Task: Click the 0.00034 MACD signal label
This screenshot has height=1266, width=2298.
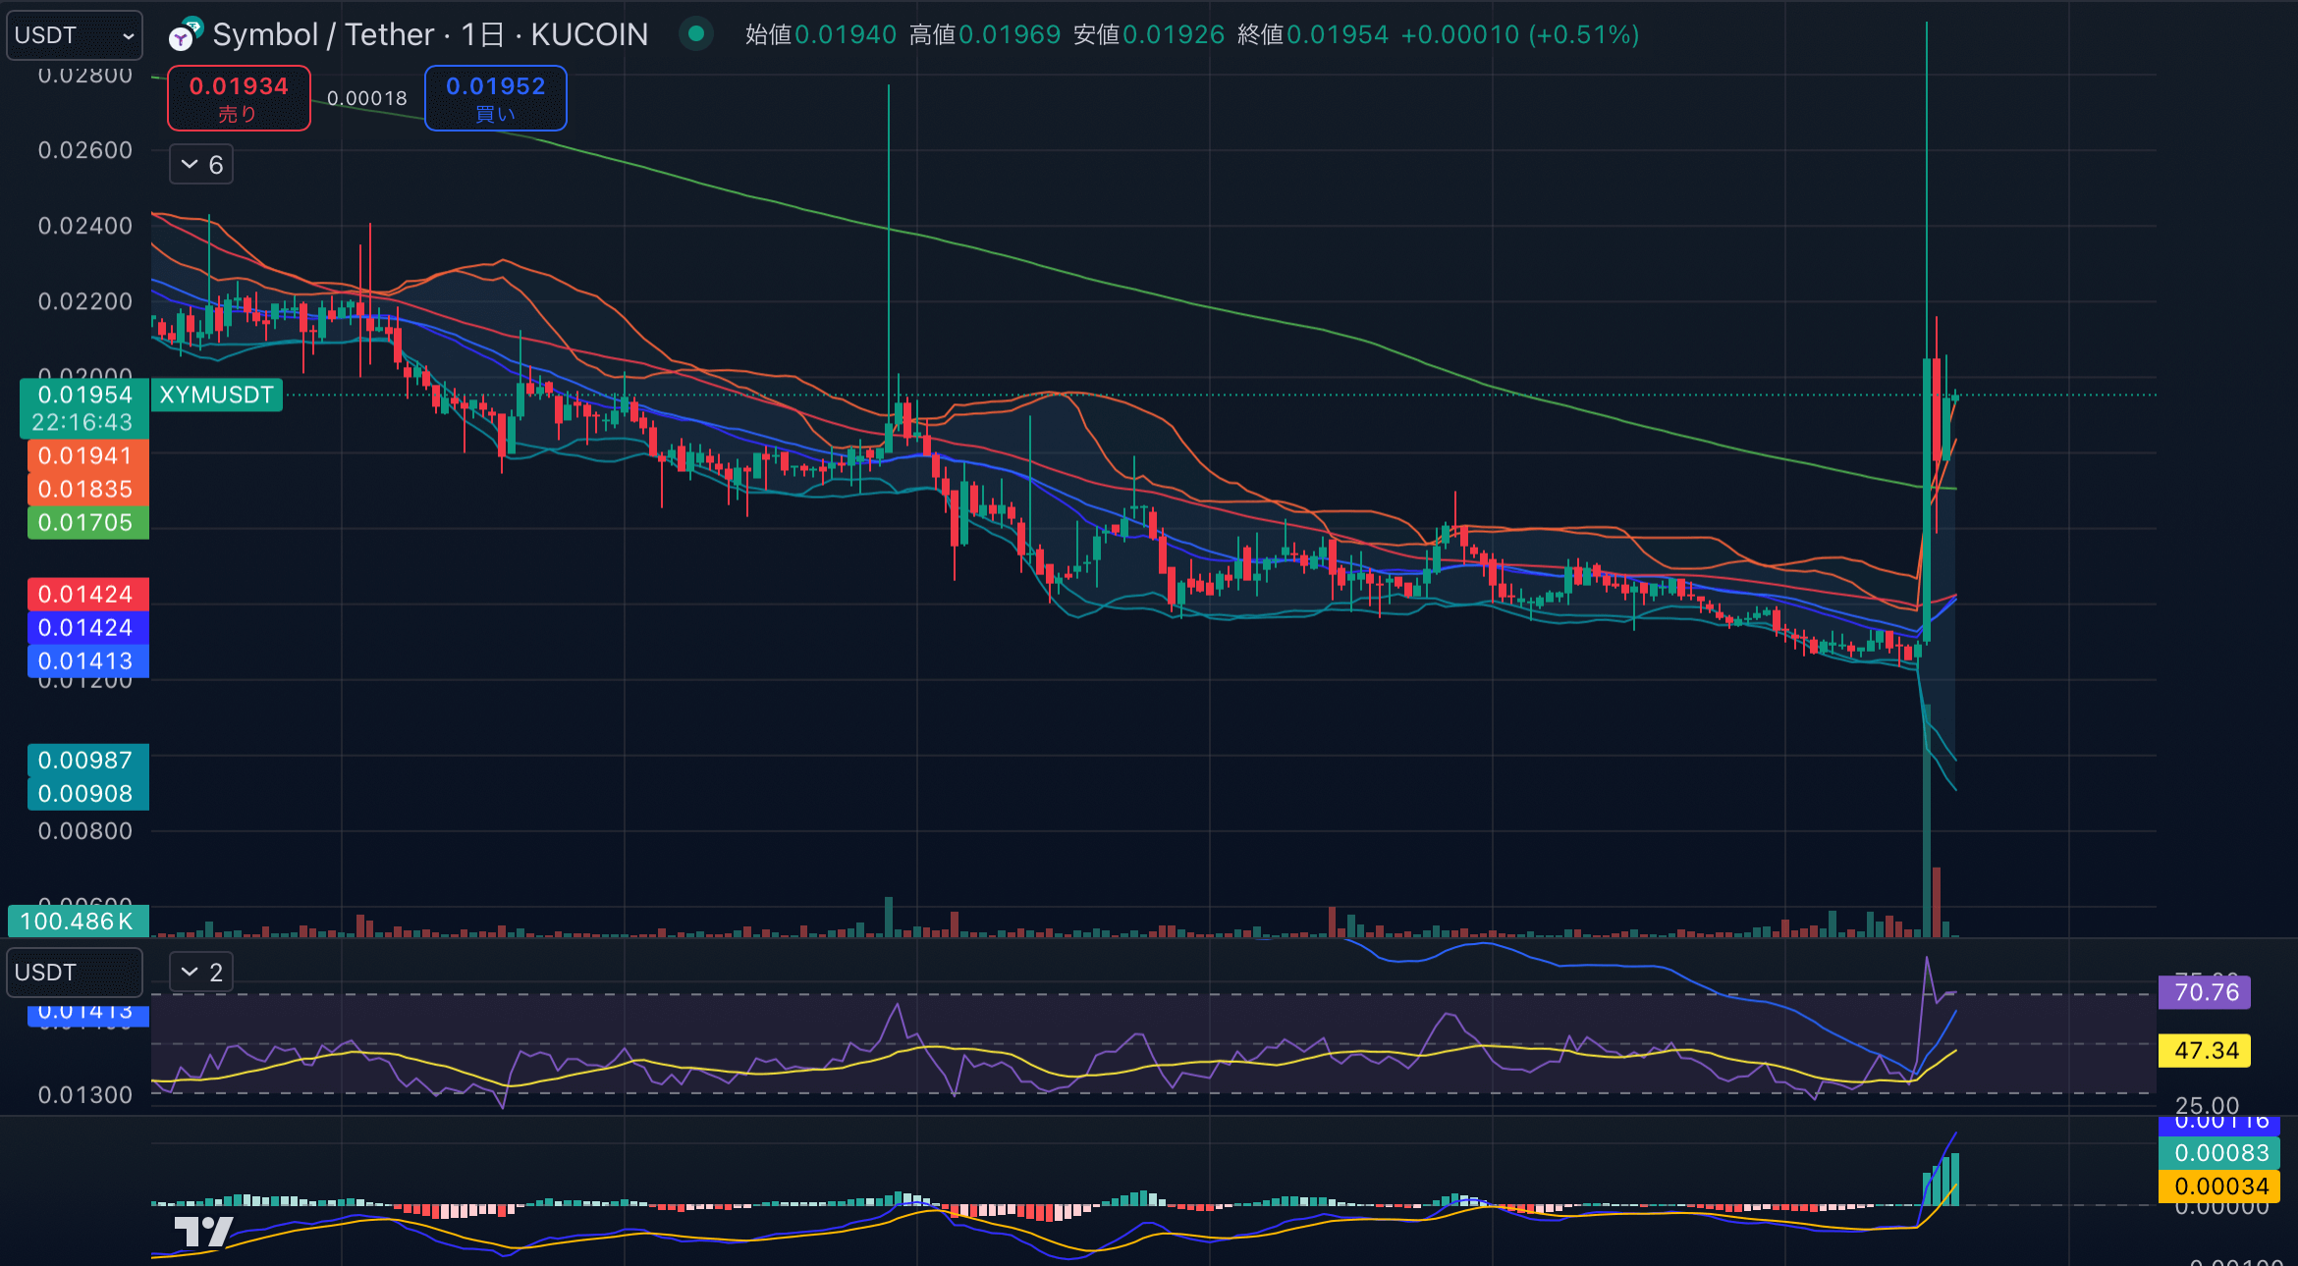Action: [2220, 1186]
